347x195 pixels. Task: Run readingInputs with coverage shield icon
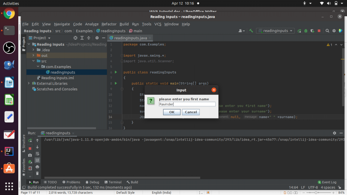312,30
